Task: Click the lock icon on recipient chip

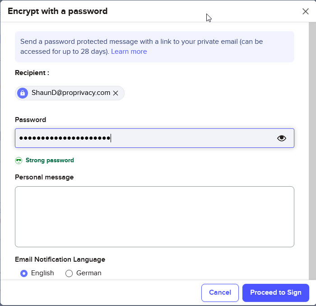Action: [23, 93]
